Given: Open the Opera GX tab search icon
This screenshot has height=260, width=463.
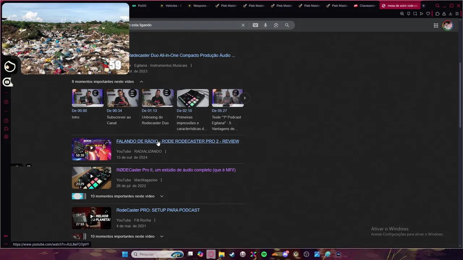Looking at the screenshot, I should [x=437, y=6].
